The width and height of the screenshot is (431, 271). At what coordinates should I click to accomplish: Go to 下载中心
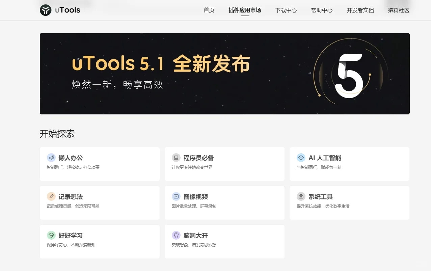(286, 10)
